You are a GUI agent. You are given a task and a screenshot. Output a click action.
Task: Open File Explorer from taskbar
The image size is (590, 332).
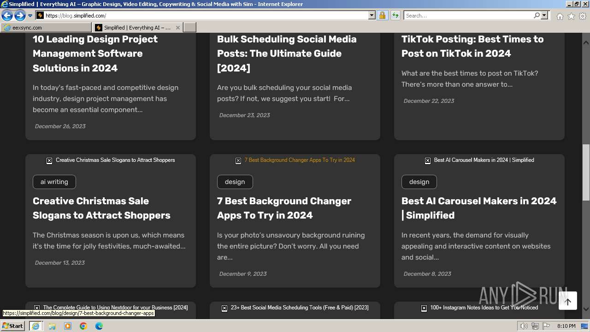pyautogui.click(x=52, y=326)
